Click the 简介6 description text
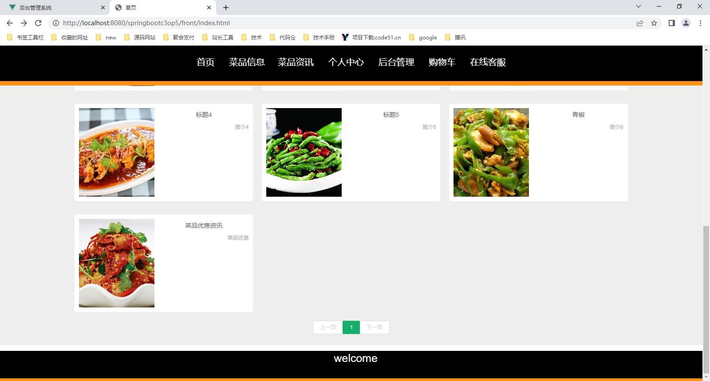Viewport: 710px width, 381px height. coord(616,127)
